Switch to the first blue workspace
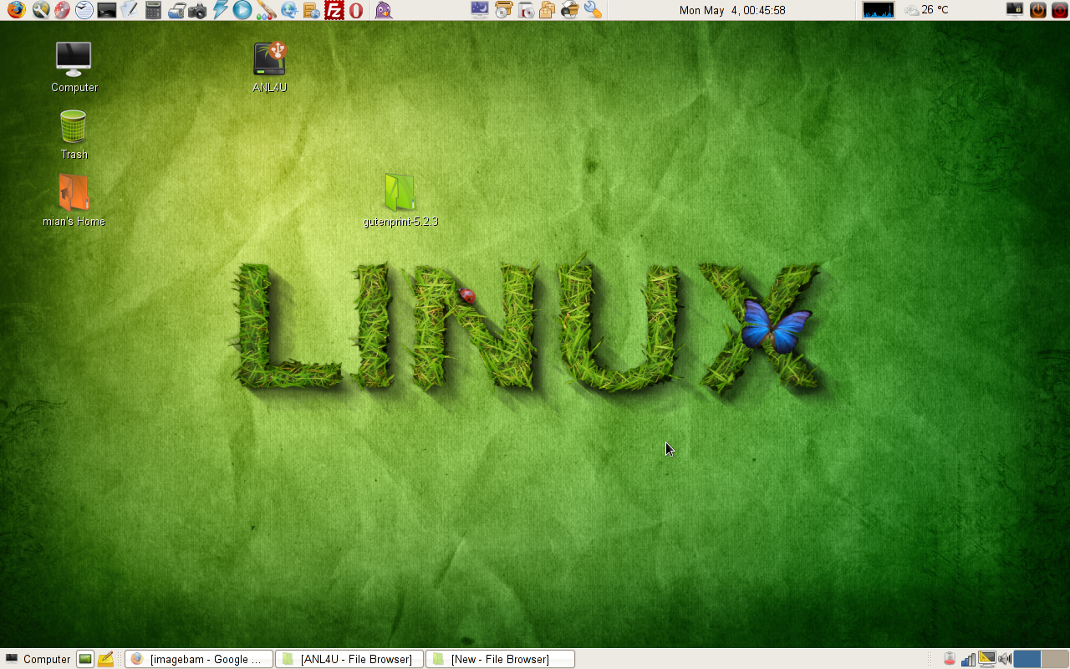This screenshot has height=669, width=1070. coord(1027,659)
